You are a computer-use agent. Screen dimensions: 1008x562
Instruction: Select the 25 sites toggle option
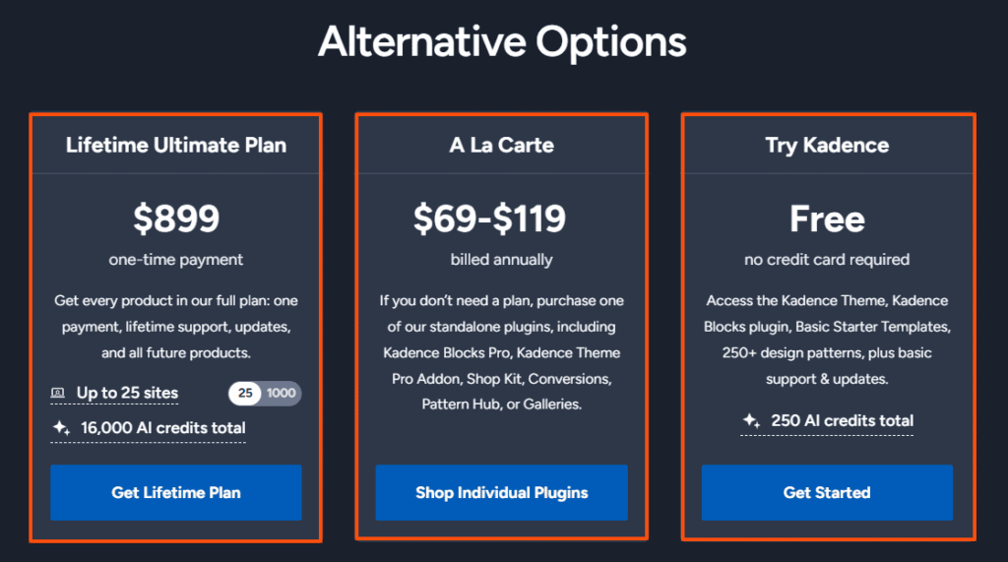(x=245, y=393)
